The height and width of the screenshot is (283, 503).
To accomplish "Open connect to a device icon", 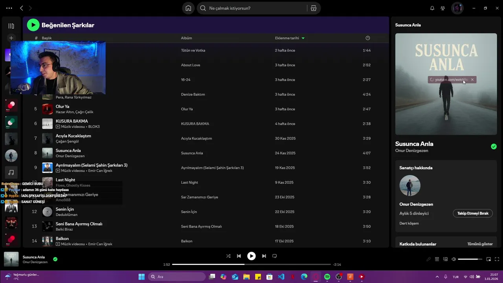I will [446, 259].
